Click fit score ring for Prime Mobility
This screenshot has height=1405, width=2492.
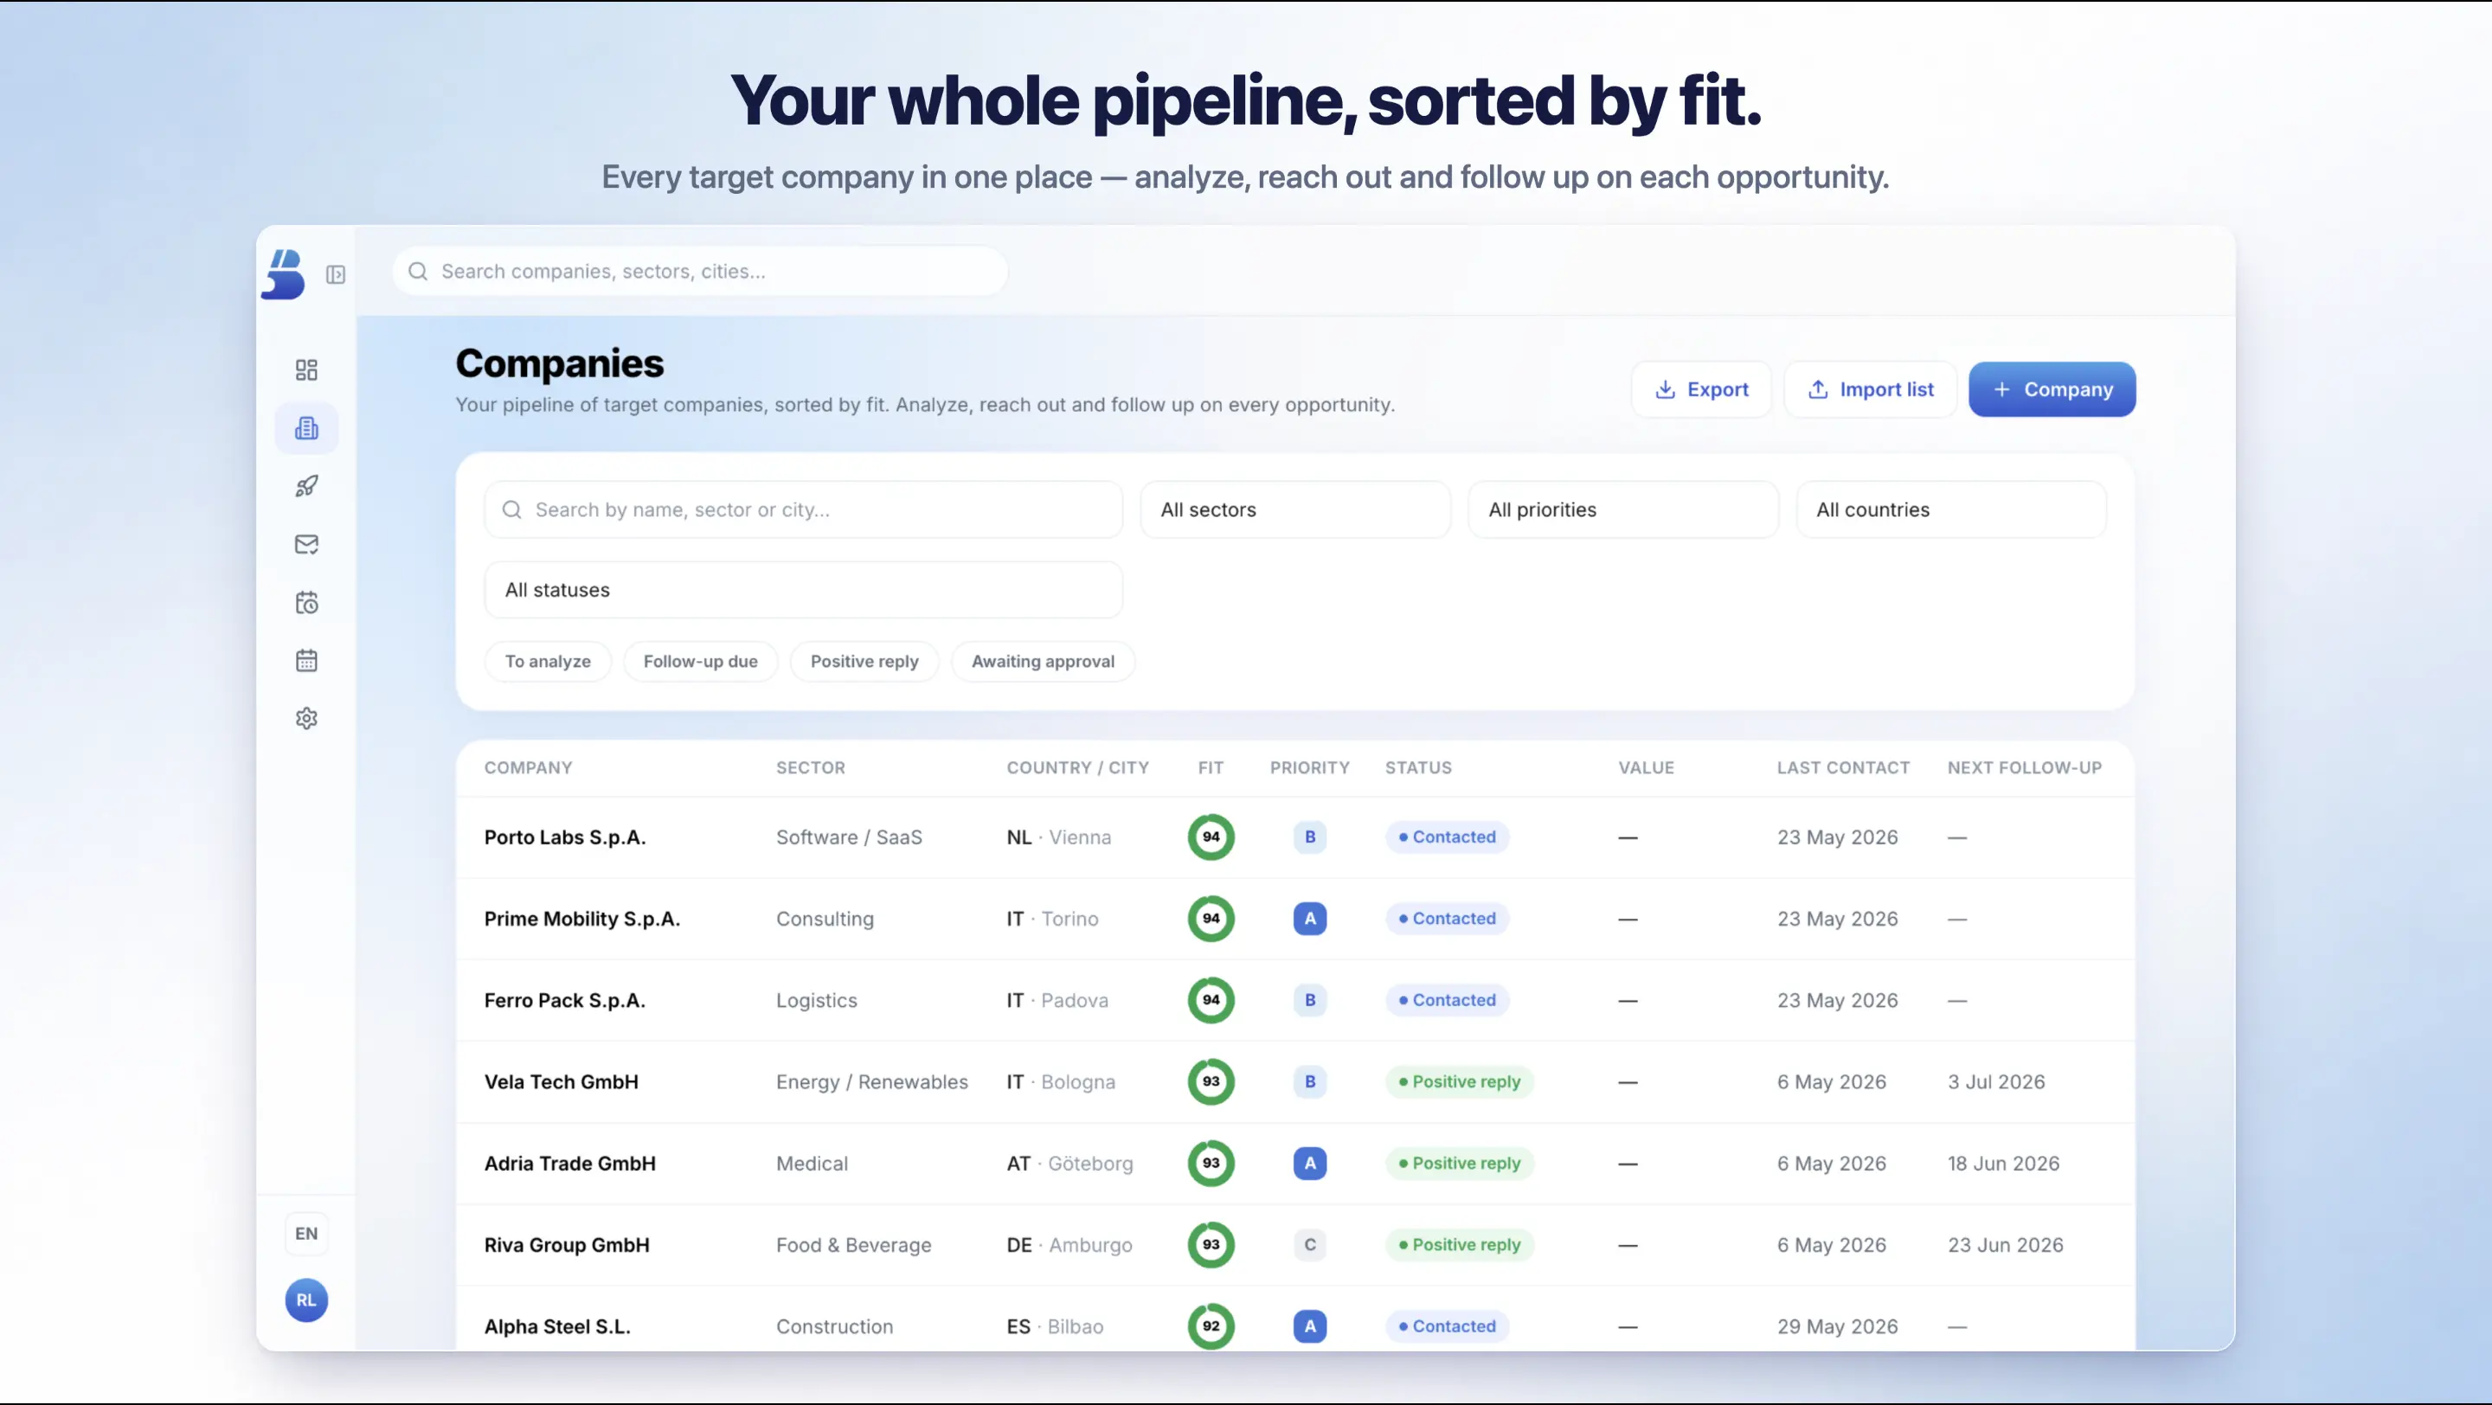point(1211,919)
